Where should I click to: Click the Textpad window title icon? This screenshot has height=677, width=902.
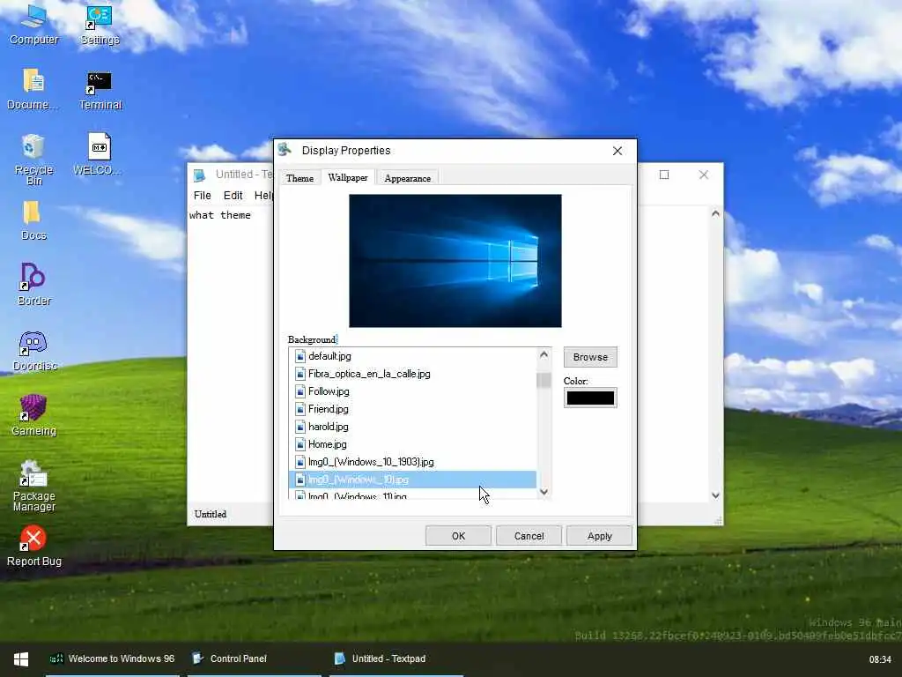pyautogui.click(x=200, y=175)
